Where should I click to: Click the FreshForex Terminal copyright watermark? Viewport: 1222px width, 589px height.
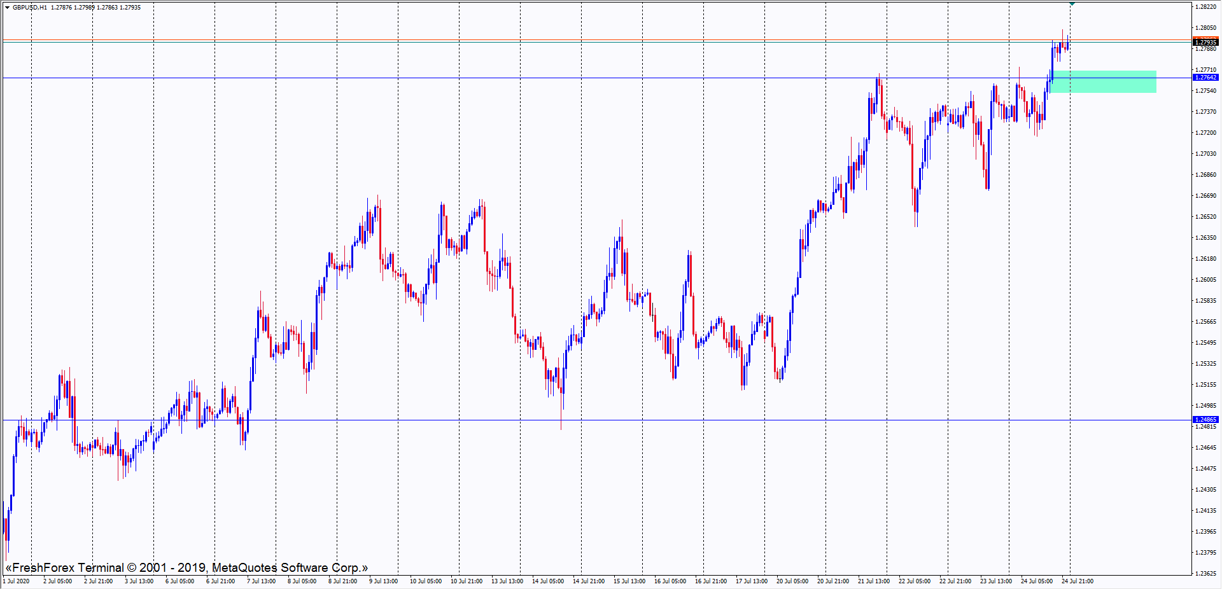[186, 567]
